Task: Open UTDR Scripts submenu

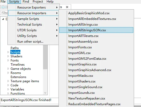Action: point(34,30)
